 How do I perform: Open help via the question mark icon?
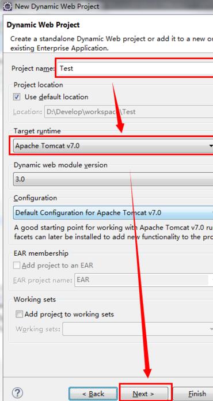[x=17, y=393]
